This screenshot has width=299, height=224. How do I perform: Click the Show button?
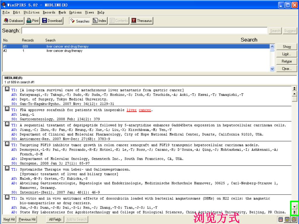[x=287, y=47]
